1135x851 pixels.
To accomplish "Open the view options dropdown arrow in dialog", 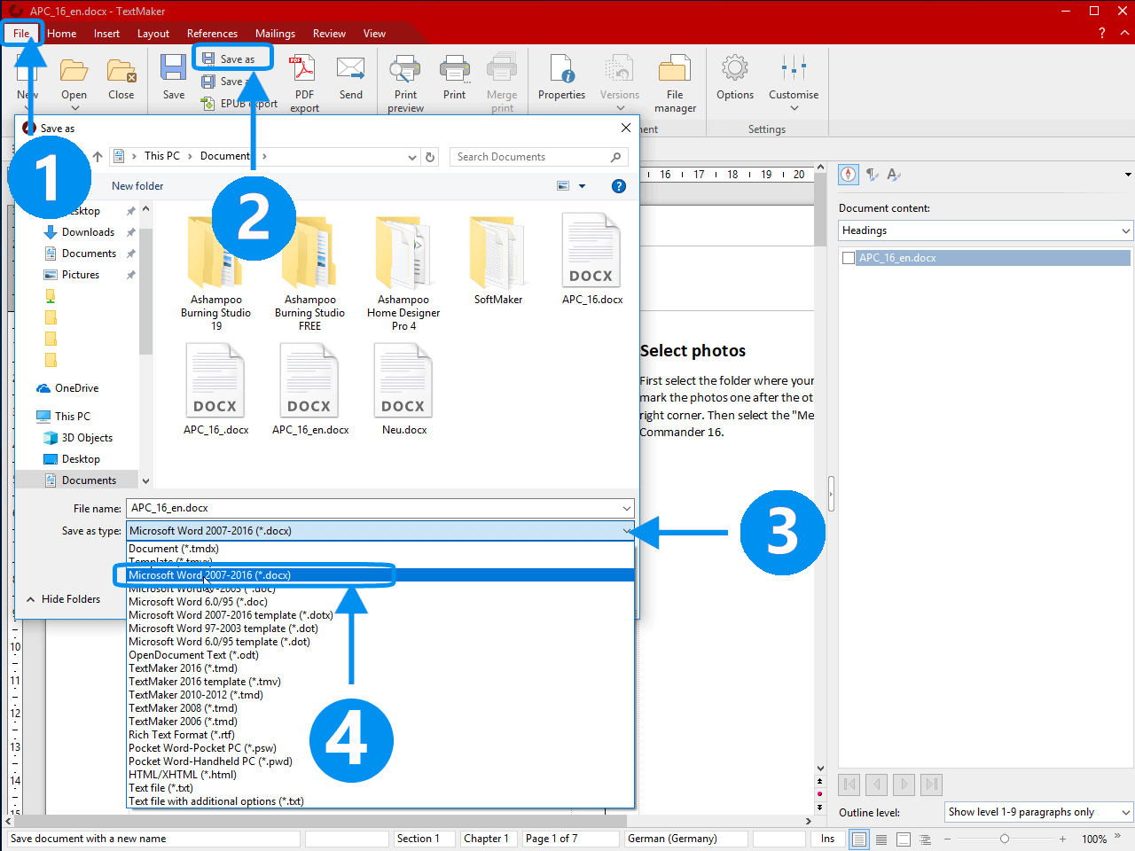I will pos(582,186).
